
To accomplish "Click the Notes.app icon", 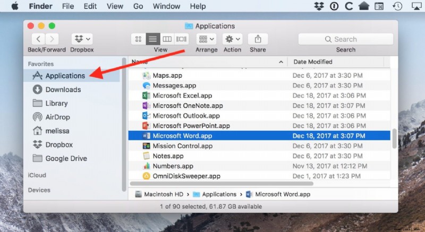I will tap(147, 156).
